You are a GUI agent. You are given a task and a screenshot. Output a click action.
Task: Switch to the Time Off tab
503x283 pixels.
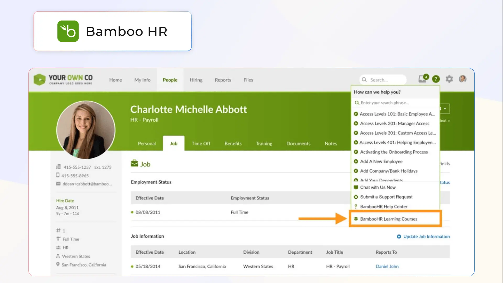[201, 144]
